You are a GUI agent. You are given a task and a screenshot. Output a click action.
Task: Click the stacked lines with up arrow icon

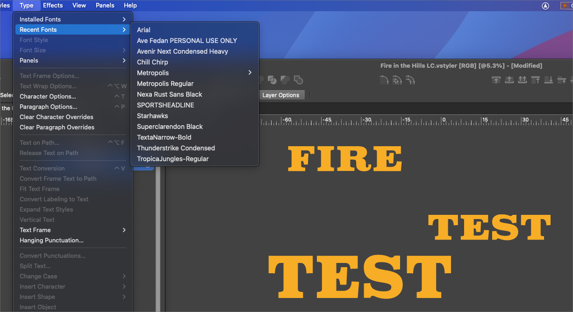[536, 80]
